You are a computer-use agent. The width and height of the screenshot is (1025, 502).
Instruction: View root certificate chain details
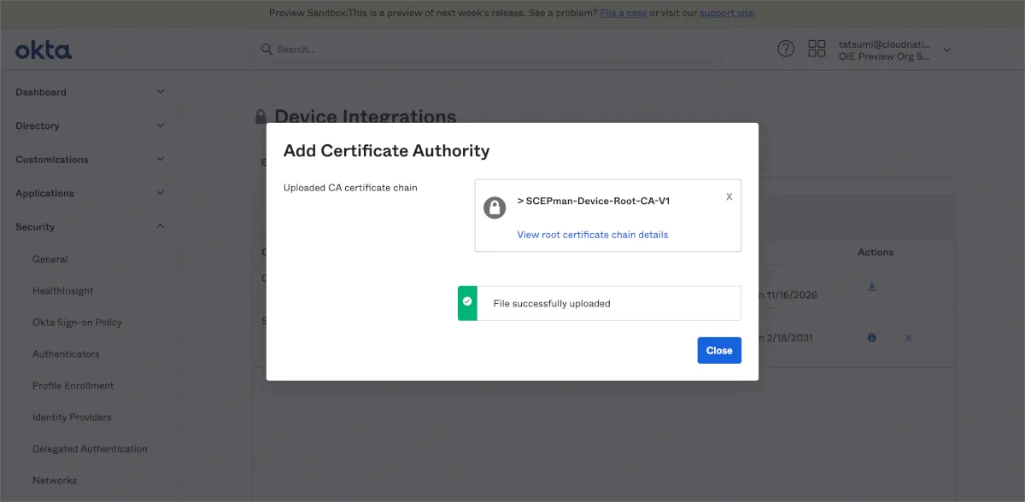[x=592, y=235]
